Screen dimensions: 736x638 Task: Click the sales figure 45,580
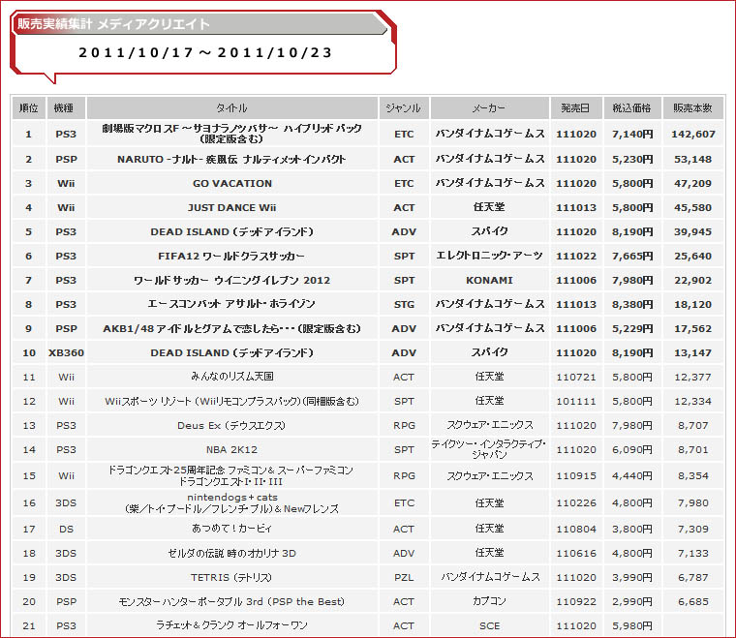pyautogui.click(x=692, y=207)
